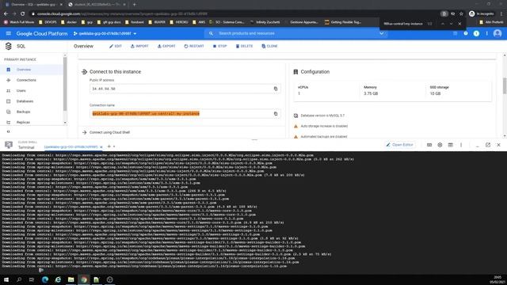
Task: Select the qwiklabs-gcp Cloud Shell session tab
Action: pyautogui.click(x=71, y=146)
